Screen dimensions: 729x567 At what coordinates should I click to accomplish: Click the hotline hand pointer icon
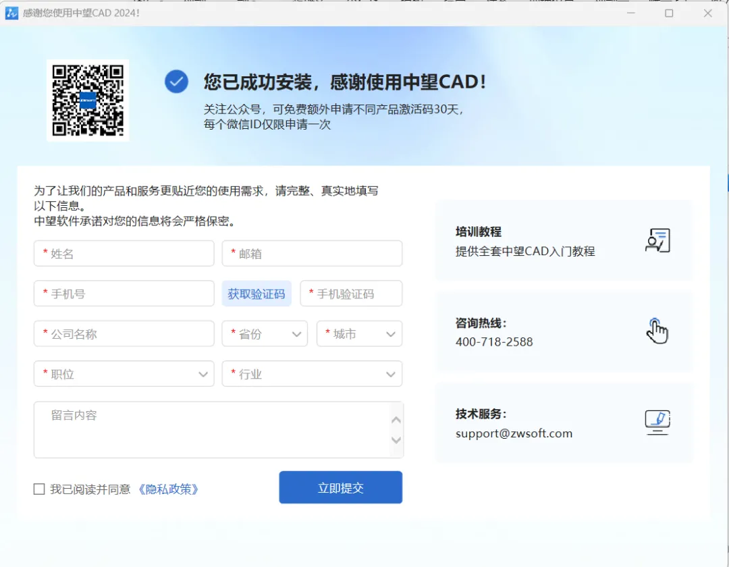click(657, 331)
